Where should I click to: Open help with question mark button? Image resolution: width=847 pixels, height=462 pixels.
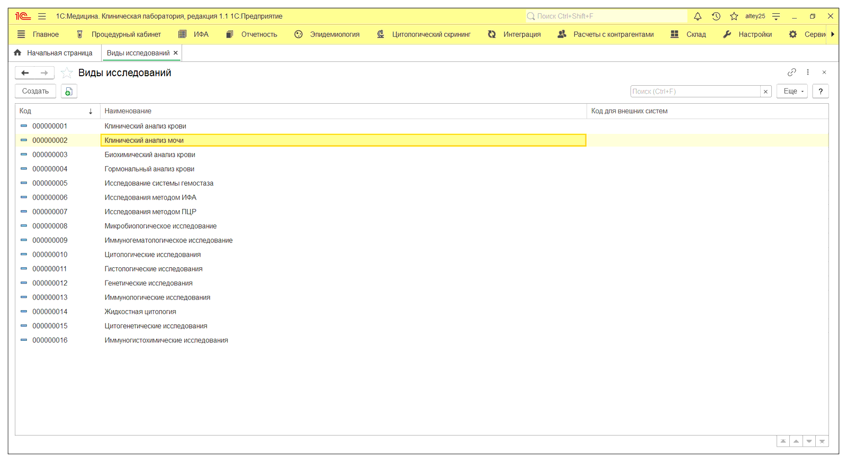tap(821, 91)
